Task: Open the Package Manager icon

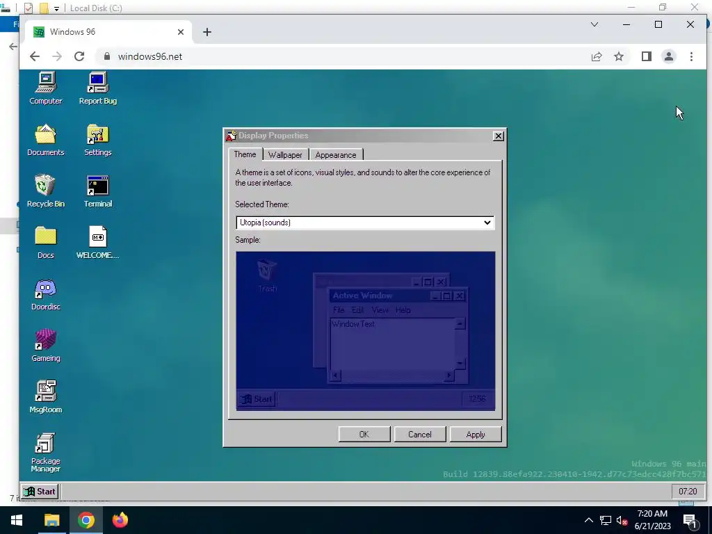Action: point(45,452)
